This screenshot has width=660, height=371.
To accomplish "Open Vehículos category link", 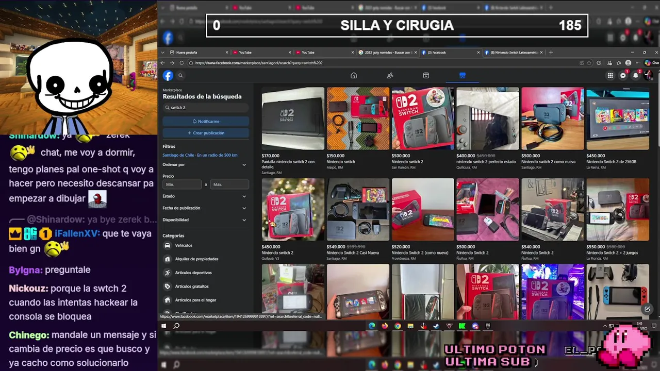I will coord(184,246).
